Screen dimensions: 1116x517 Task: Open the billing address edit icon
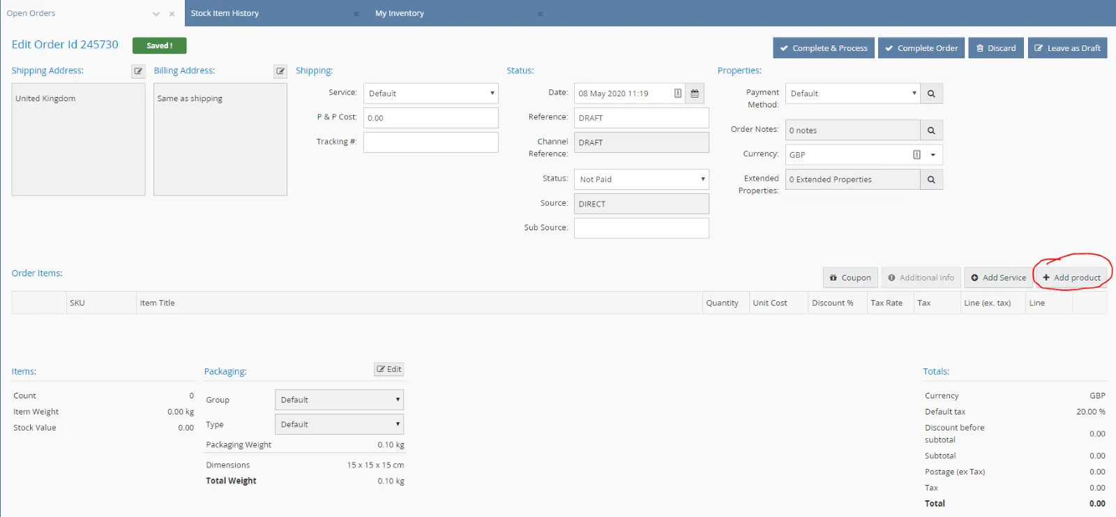click(280, 71)
